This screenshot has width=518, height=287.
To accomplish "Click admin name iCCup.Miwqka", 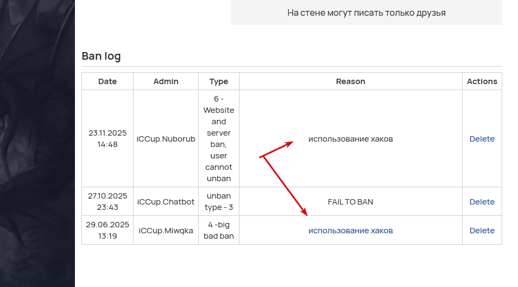I will (x=166, y=230).
